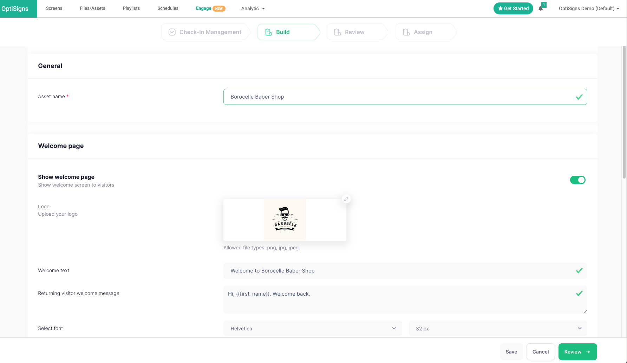
Task: Click the Cancel button
Action: [540, 352]
